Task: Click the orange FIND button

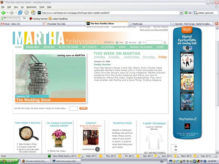Action: pyautogui.click(x=83, y=108)
